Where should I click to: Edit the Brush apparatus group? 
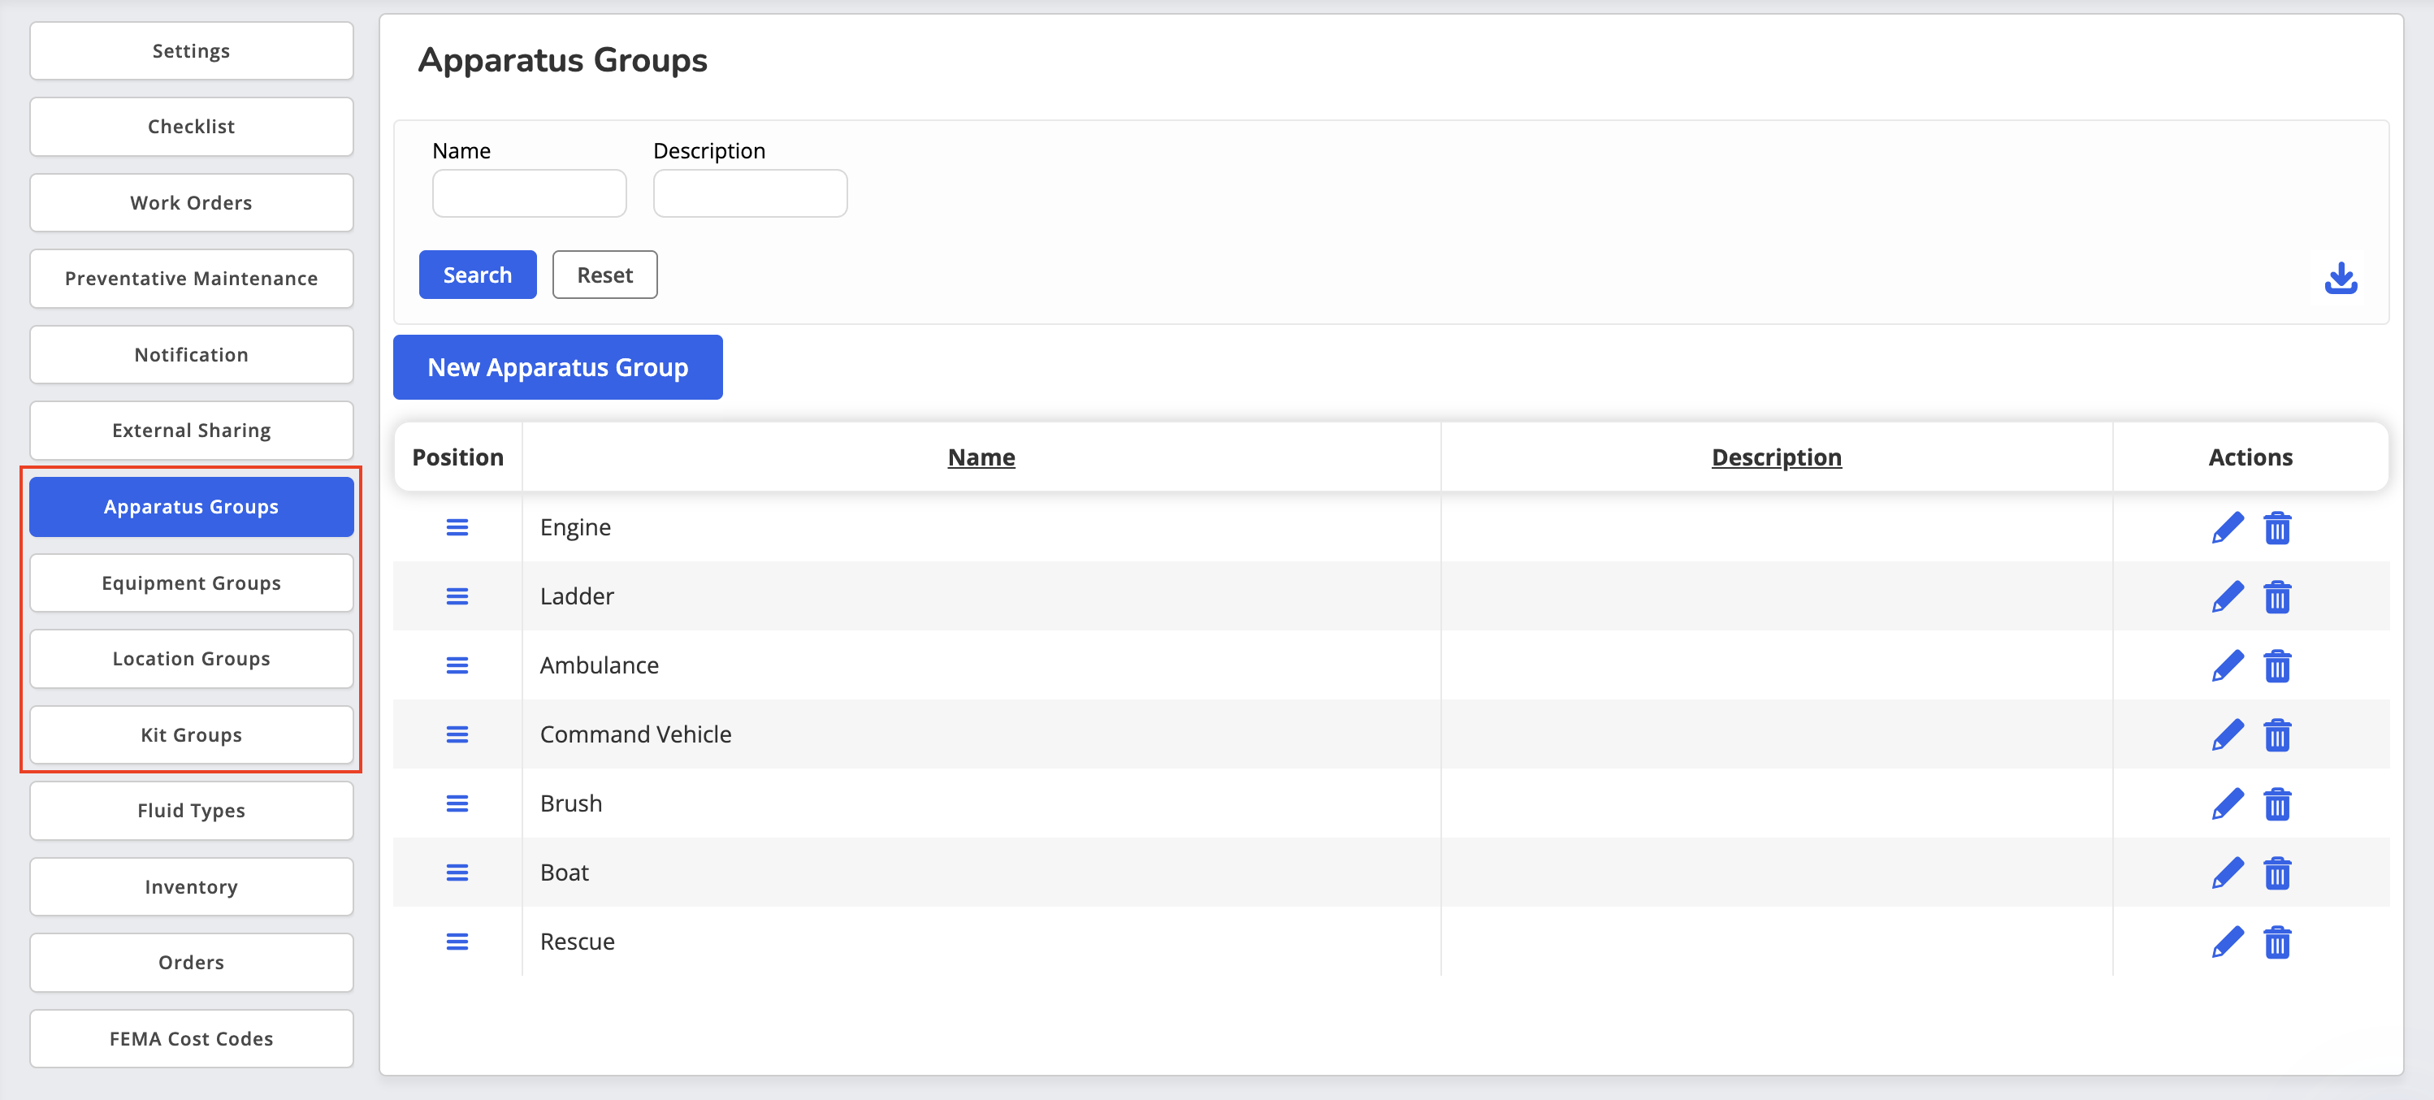point(2227,803)
